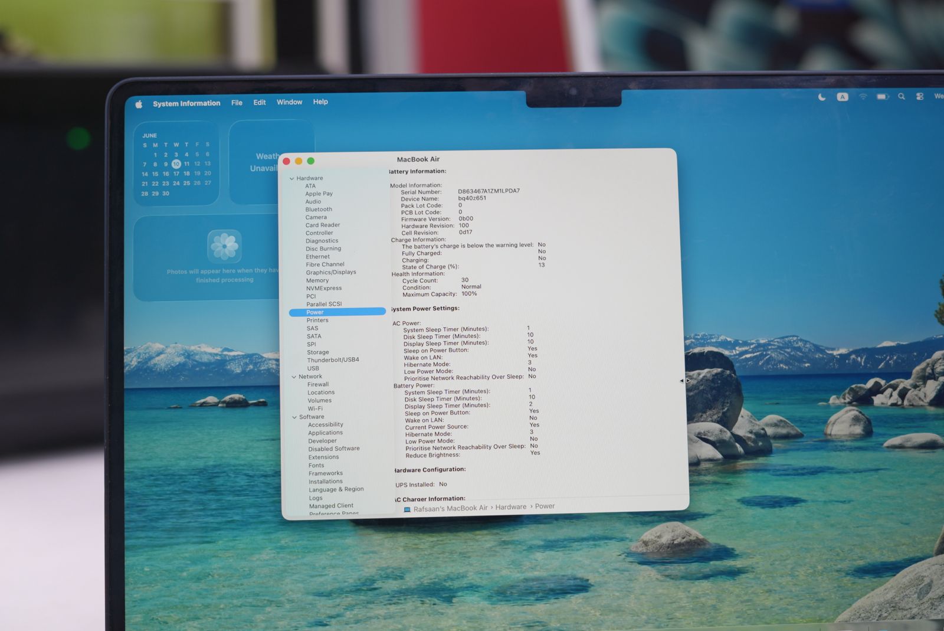Click the Weather Unavailable widget

point(271,162)
